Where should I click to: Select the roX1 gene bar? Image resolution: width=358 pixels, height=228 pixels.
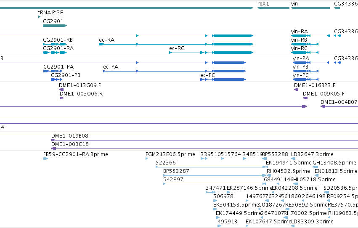coord(273,8)
